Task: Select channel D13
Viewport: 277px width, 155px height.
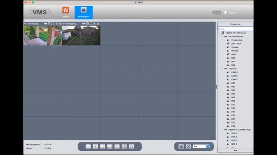Action: point(233,115)
